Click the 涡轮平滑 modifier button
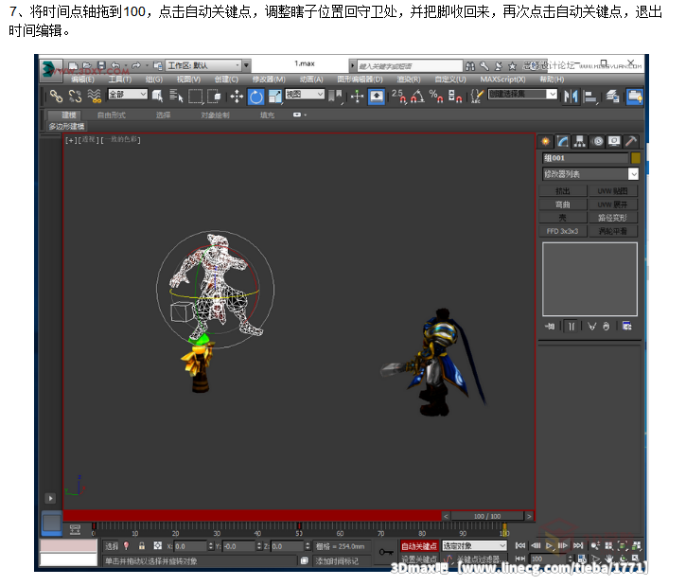686x586 pixels. (x=612, y=231)
